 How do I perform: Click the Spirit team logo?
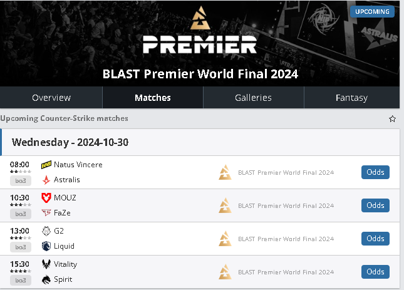[46, 279]
